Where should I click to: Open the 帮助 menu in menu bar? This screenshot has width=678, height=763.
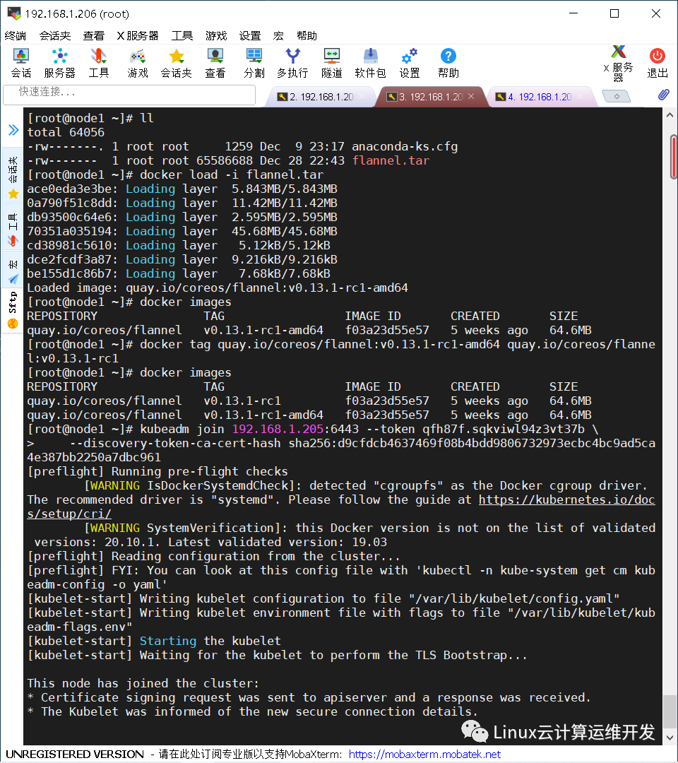pyautogui.click(x=307, y=35)
